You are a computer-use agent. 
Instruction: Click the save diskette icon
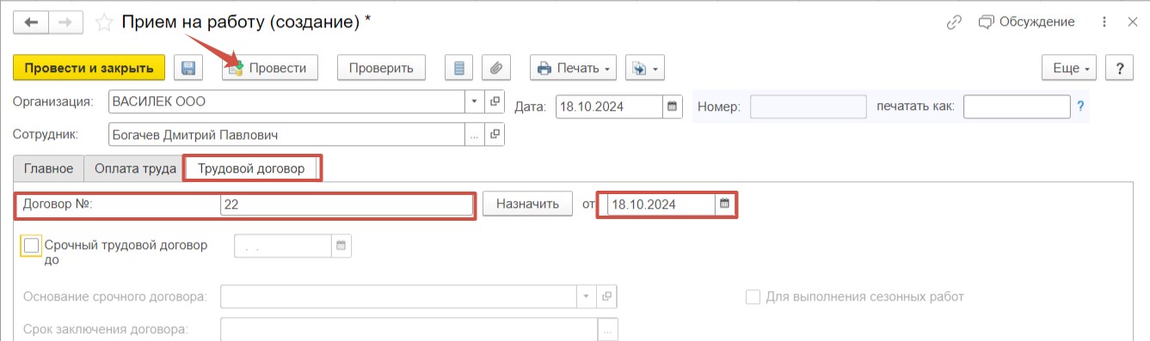pyautogui.click(x=188, y=68)
